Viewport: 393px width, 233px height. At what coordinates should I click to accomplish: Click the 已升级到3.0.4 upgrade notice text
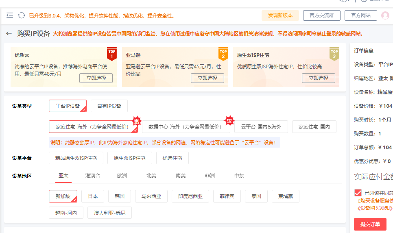[102, 16]
